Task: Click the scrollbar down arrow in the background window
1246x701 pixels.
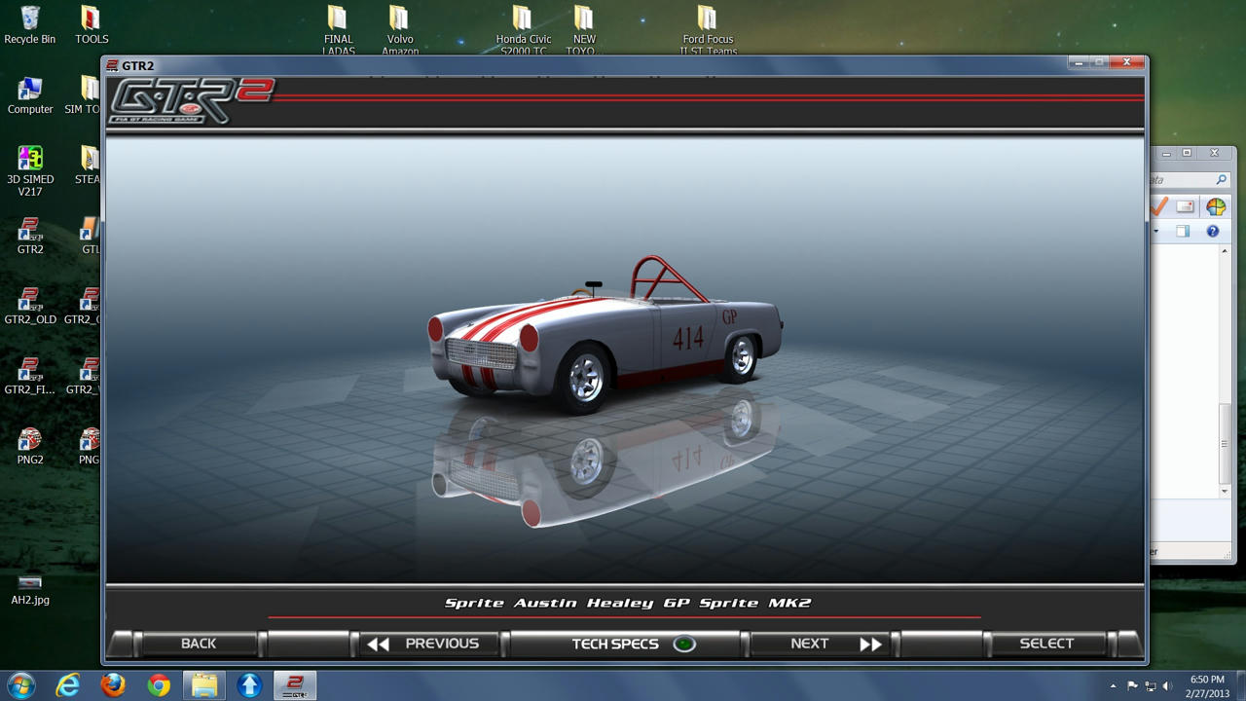Action: 1225,492
